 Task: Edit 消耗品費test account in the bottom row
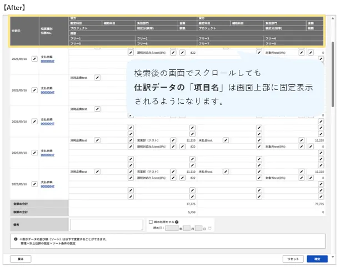pyautogui.click(x=97, y=172)
